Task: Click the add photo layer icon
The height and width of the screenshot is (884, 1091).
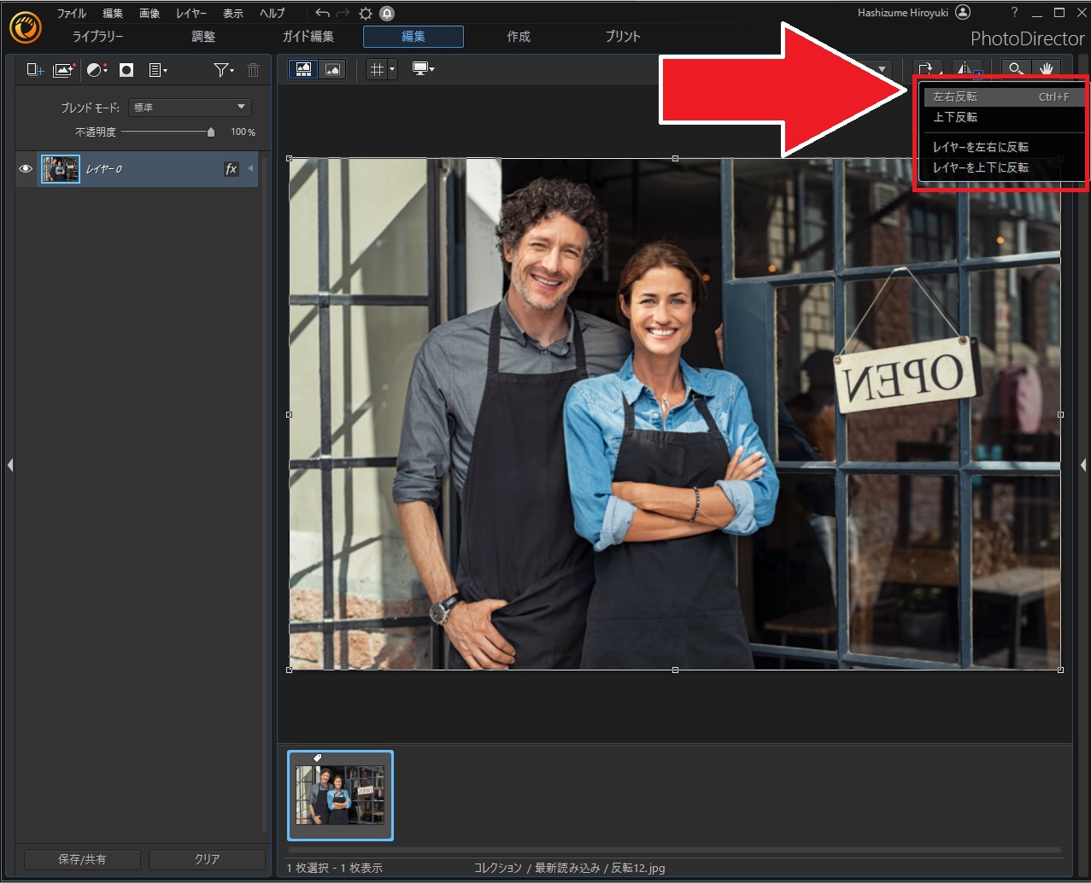Action: pos(64,70)
